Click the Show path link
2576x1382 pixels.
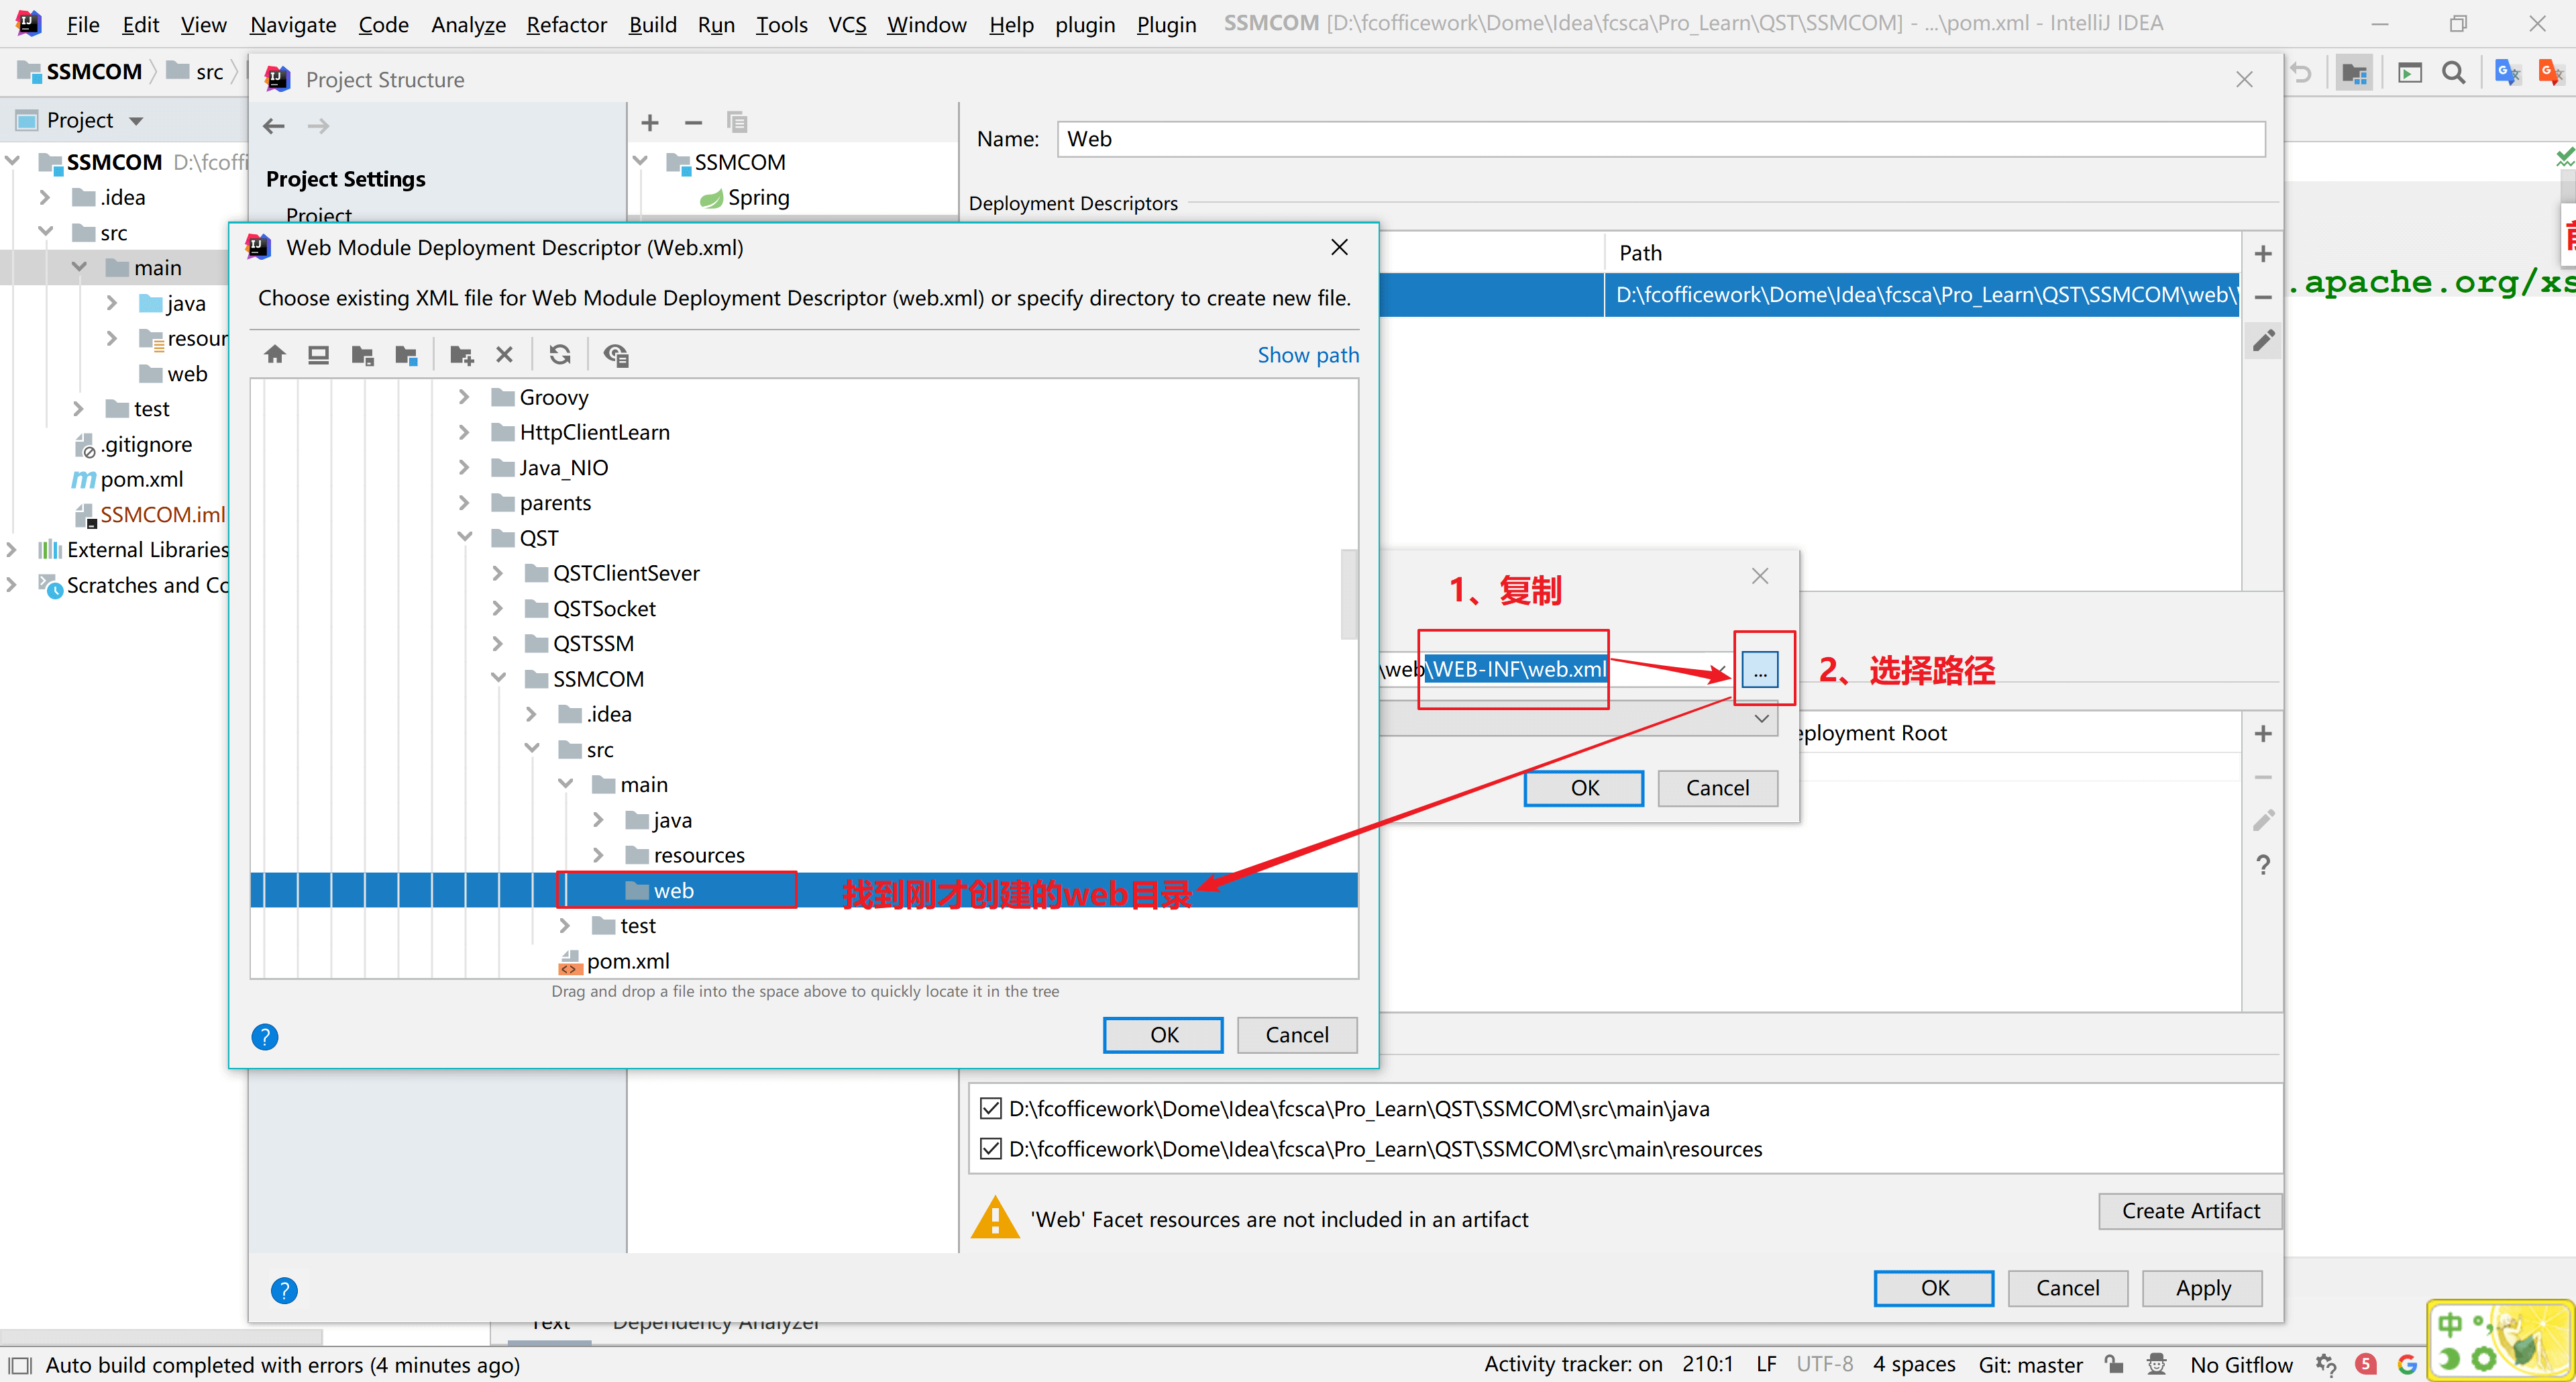(1307, 354)
